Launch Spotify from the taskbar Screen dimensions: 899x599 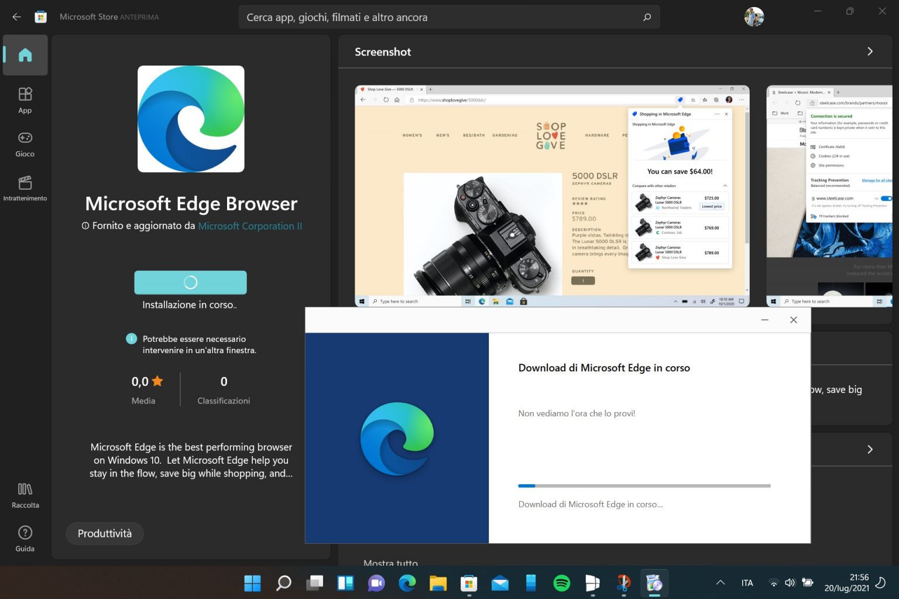561,583
